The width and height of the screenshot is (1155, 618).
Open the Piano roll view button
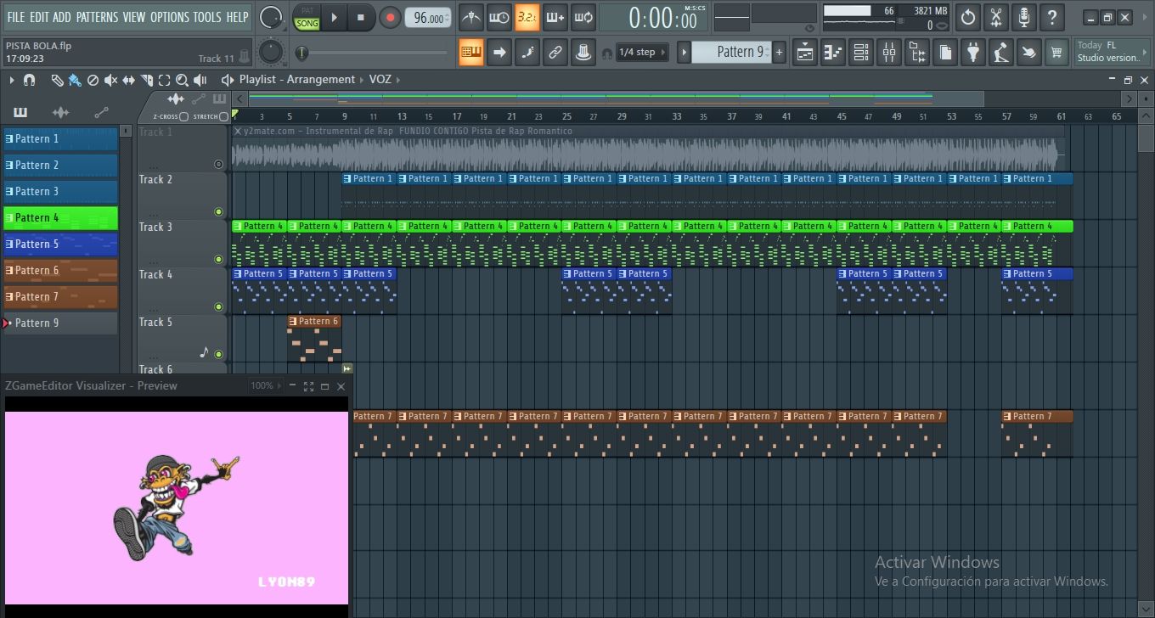pyautogui.click(x=834, y=53)
